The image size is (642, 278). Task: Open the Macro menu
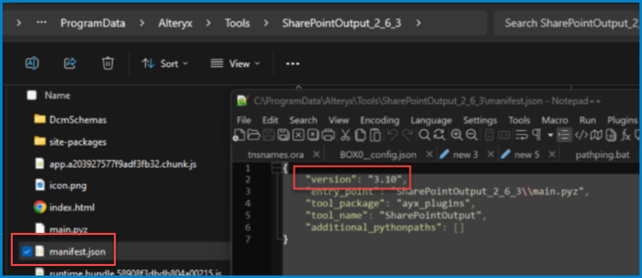coord(554,121)
